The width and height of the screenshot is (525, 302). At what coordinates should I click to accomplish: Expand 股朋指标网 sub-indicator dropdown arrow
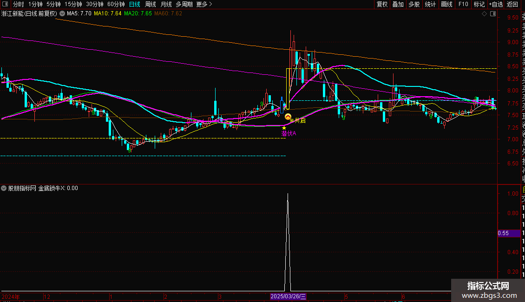point(4,188)
